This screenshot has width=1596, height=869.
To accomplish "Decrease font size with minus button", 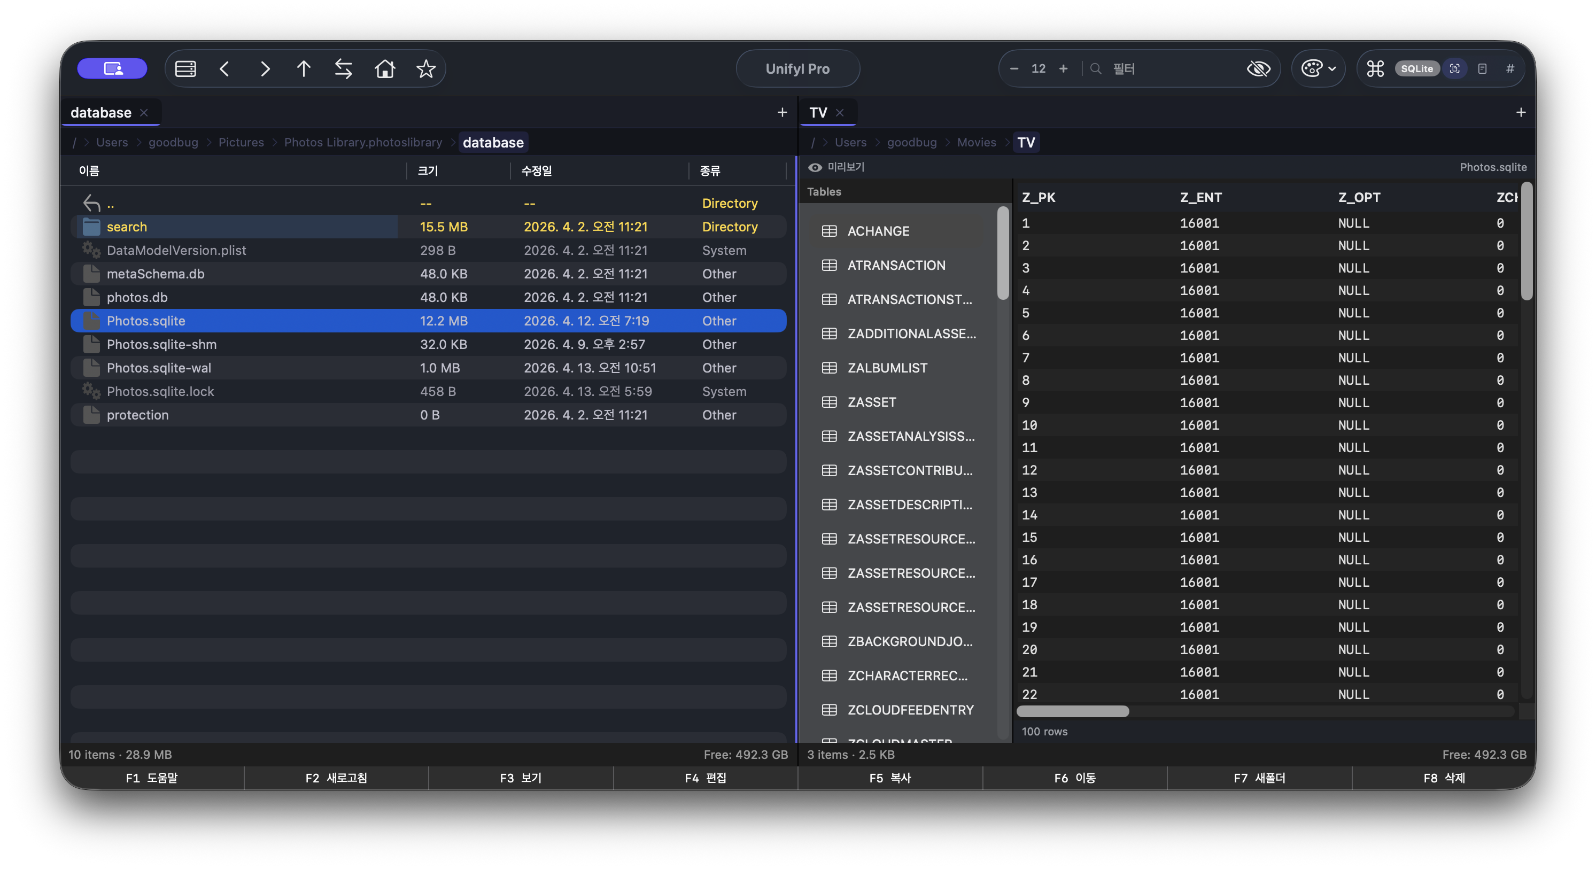I will click(1013, 69).
